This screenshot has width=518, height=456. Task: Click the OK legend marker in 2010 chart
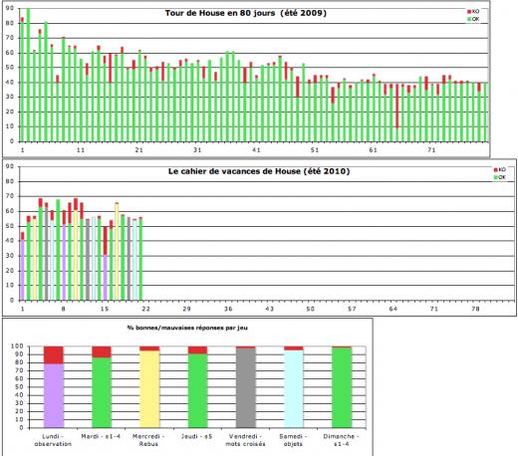(x=496, y=177)
